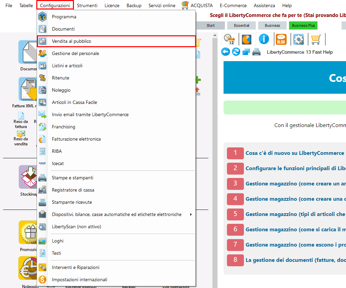Viewport: 346px width, 288px height.
Task: Open help topic number 3 Gestione magazzino
Action: point(296,183)
